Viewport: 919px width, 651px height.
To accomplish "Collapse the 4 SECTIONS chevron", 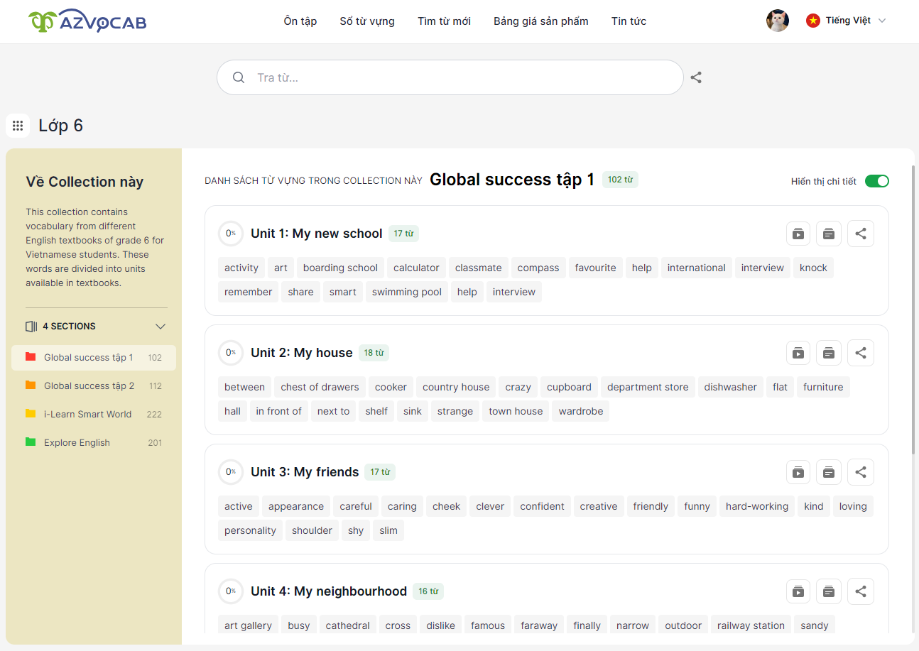I will tap(161, 327).
